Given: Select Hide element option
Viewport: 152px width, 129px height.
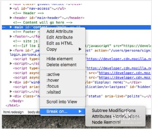Looking at the screenshot, I should pos(60,59).
